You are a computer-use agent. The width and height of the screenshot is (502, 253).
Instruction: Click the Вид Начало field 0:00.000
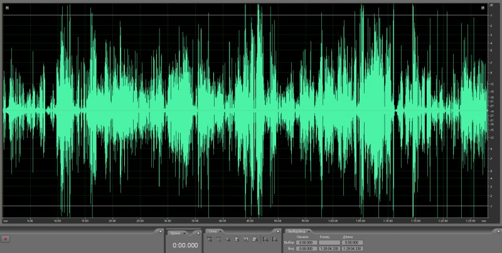coord(306,249)
